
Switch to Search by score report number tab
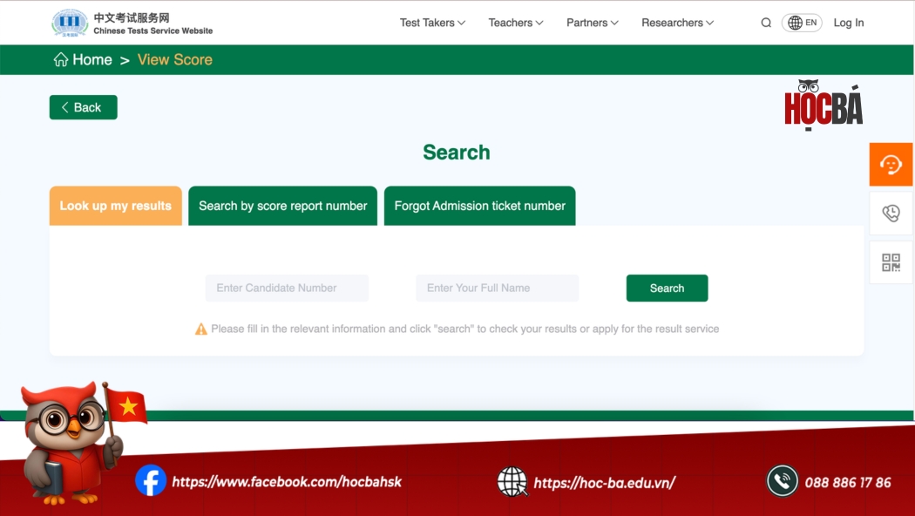282,206
